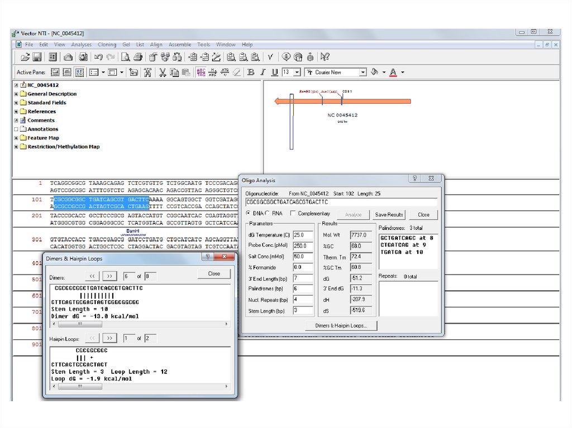Click the context help arrow icon
This screenshot has height=428, width=572.
click(325, 57)
